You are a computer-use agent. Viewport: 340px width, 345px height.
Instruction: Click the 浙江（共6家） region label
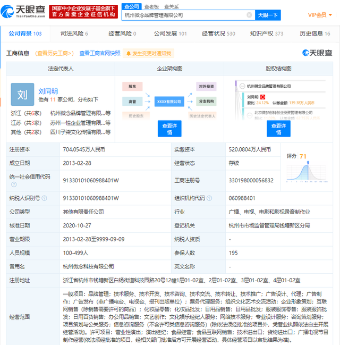tap(26, 113)
